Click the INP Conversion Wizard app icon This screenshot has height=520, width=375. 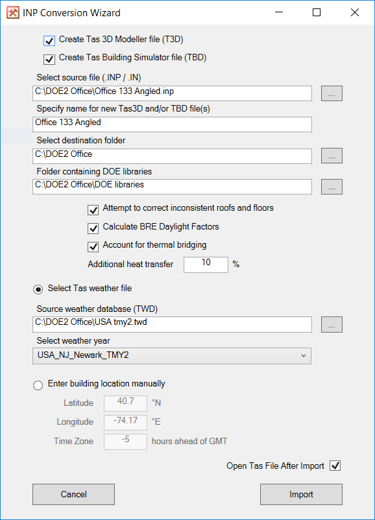[x=13, y=13]
